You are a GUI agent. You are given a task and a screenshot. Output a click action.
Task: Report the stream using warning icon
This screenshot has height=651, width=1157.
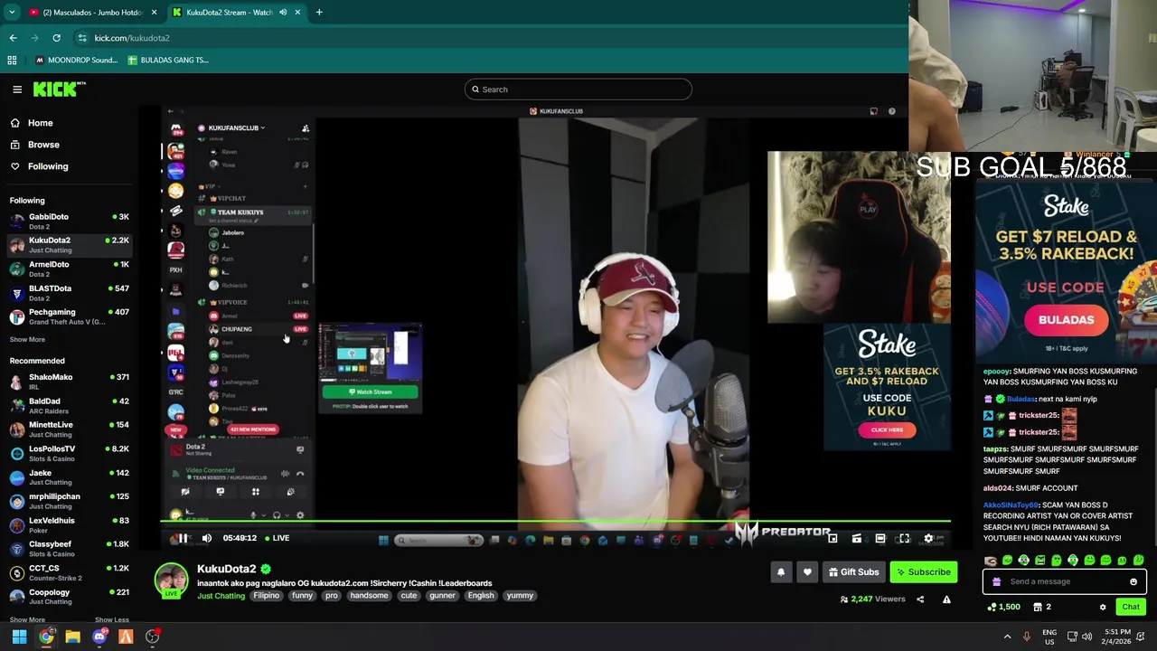coord(946,599)
